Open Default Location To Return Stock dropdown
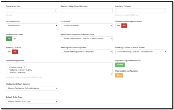The height and width of the screenshot is (110, 174). pyautogui.click(x=86, y=39)
